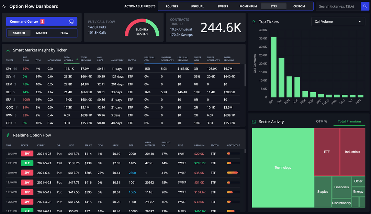Click the panel icon beside Sector Activity
This screenshot has width=371, height=214.
point(254,122)
